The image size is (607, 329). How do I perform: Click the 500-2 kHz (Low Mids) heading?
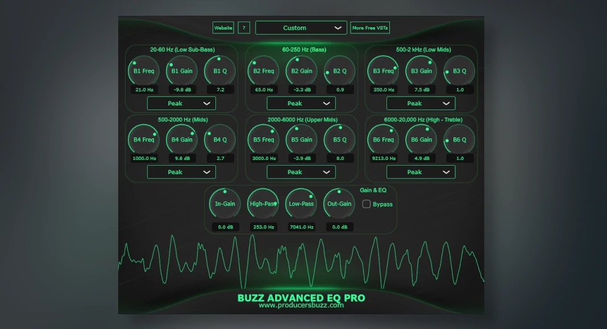(423, 49)
